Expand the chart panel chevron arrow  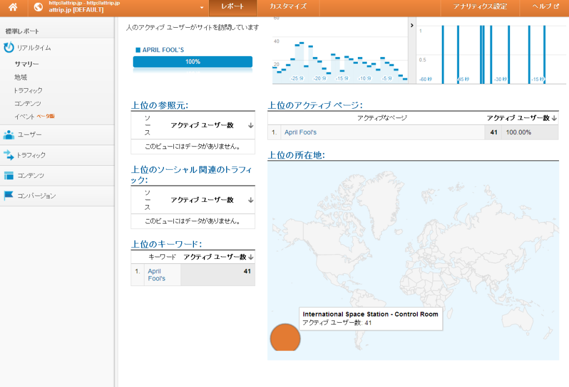tap(412, 25)
